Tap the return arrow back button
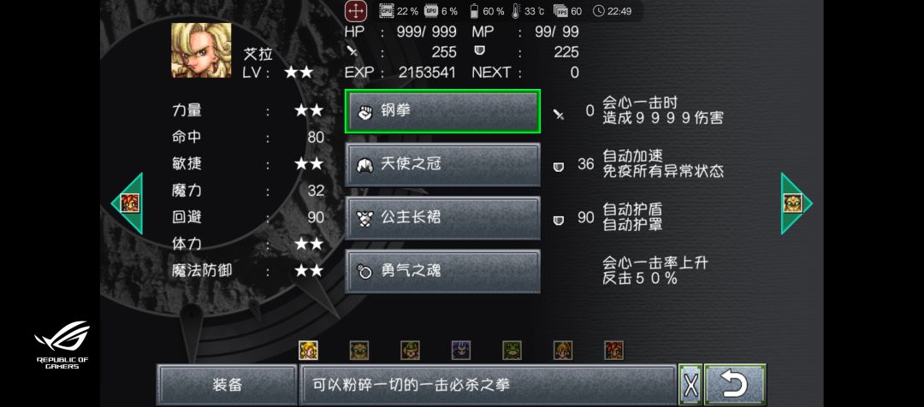The image size is (924, 407). click(735, 385)
